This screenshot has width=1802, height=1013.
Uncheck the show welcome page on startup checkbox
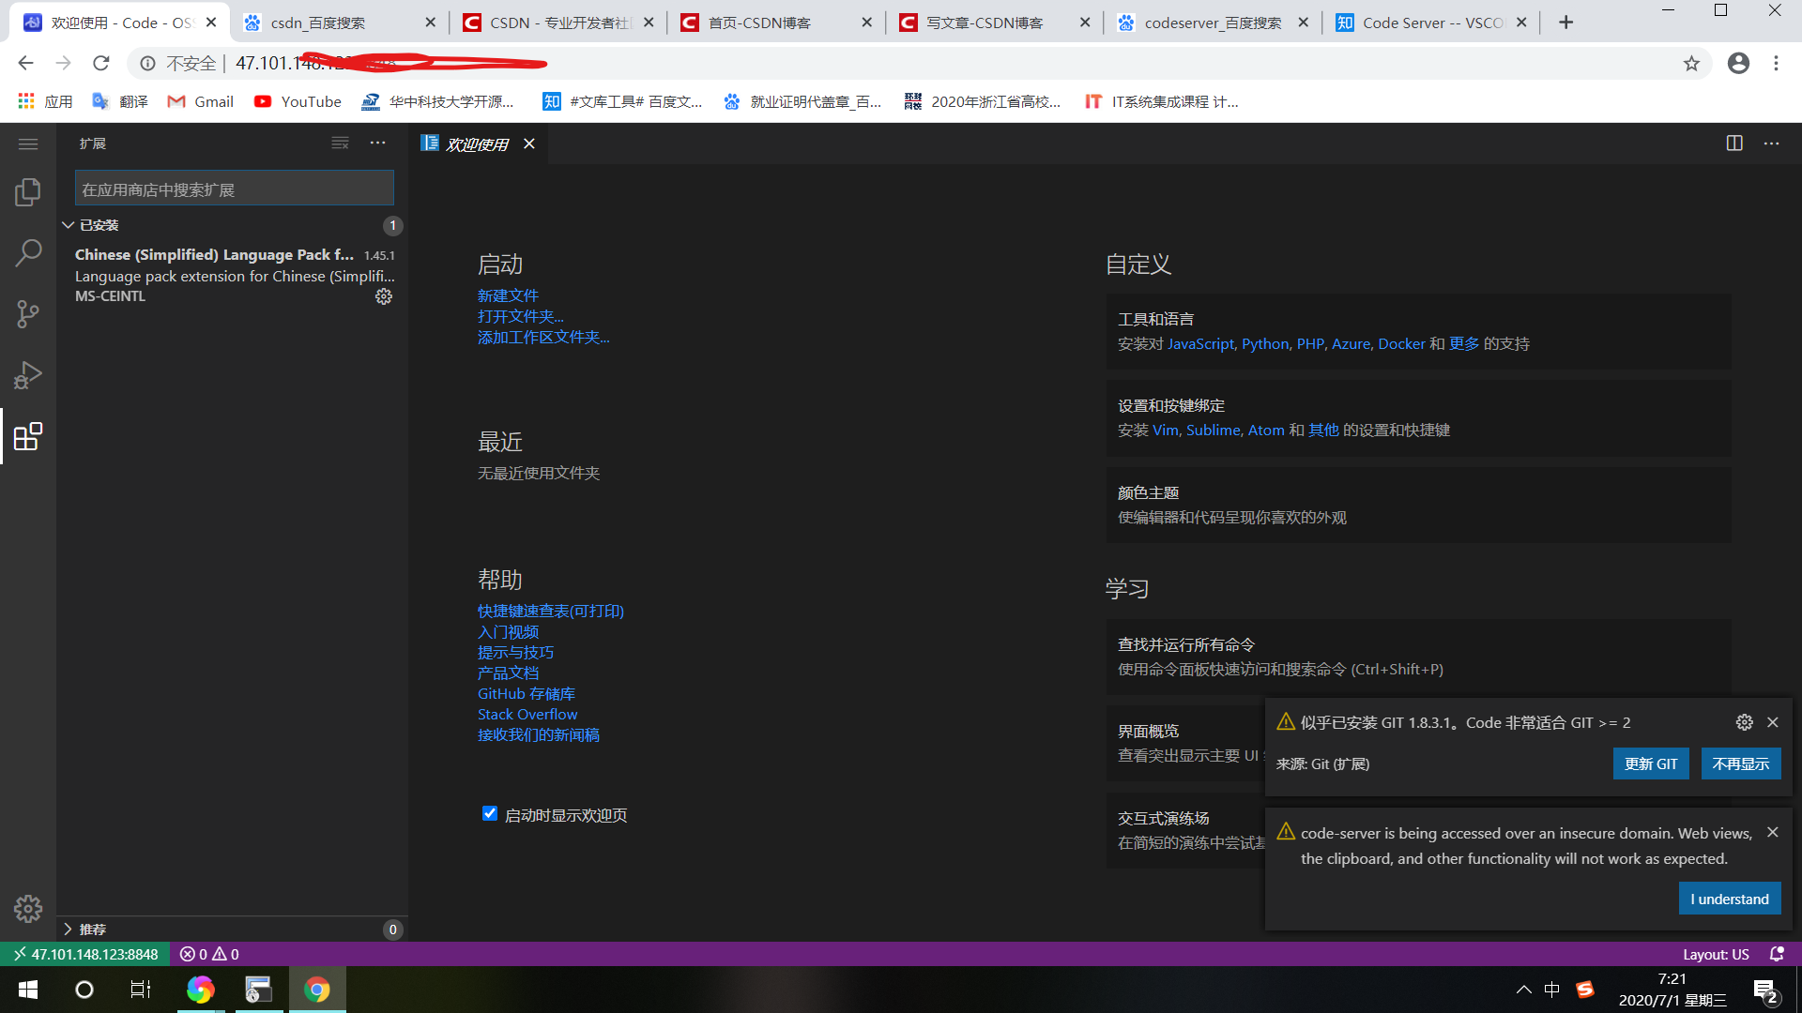coord(489,813)
